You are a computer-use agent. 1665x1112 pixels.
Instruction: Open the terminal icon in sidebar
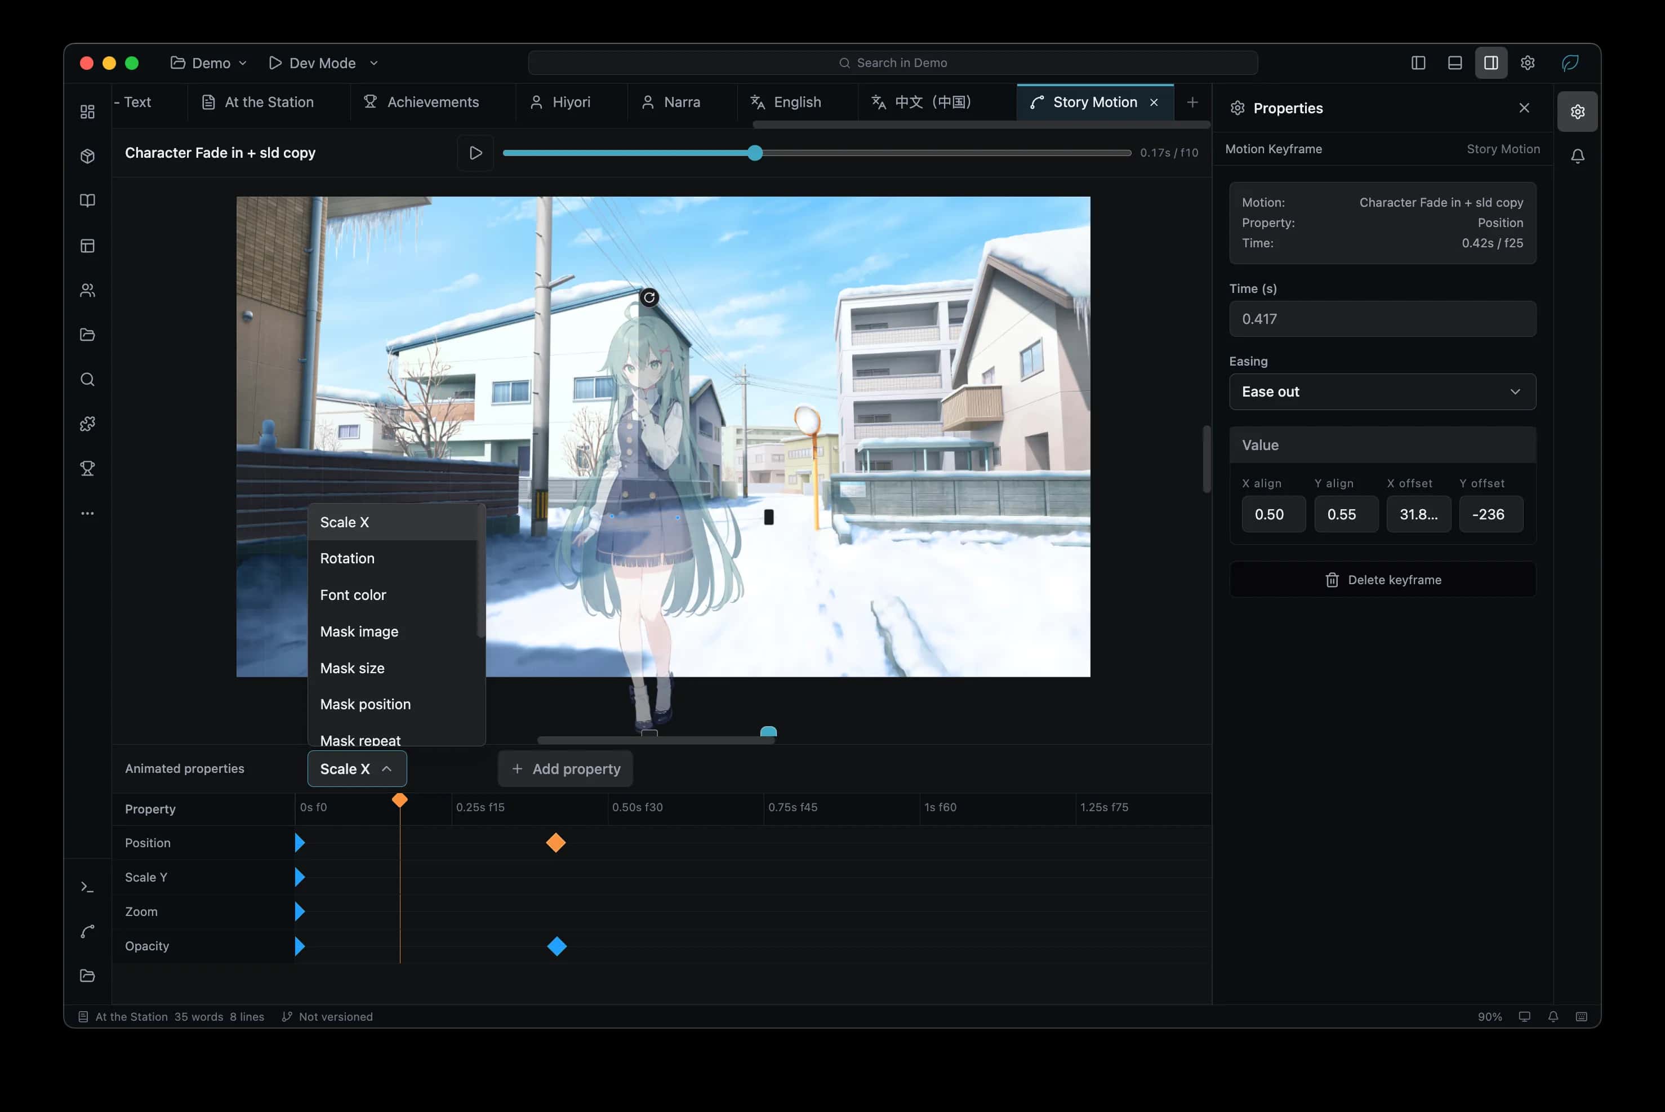click(x=87, y=887)
